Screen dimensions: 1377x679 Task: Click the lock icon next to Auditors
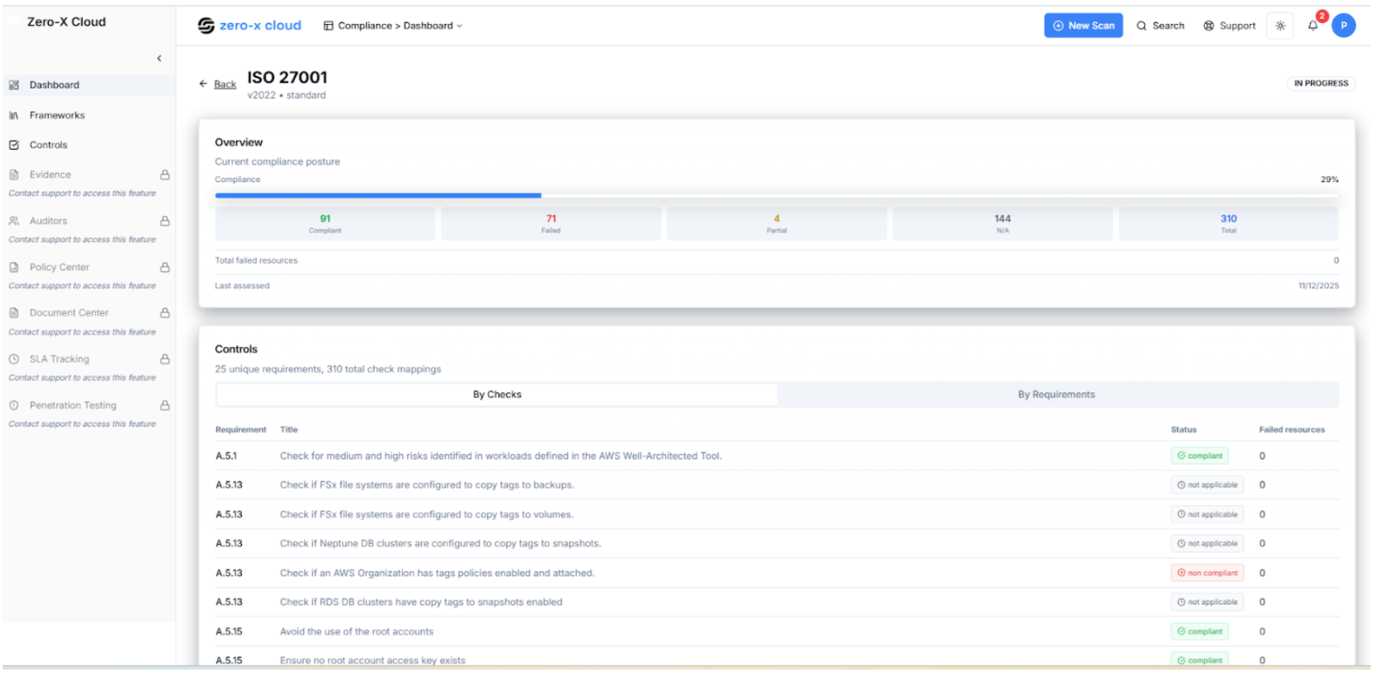(165, 221)
